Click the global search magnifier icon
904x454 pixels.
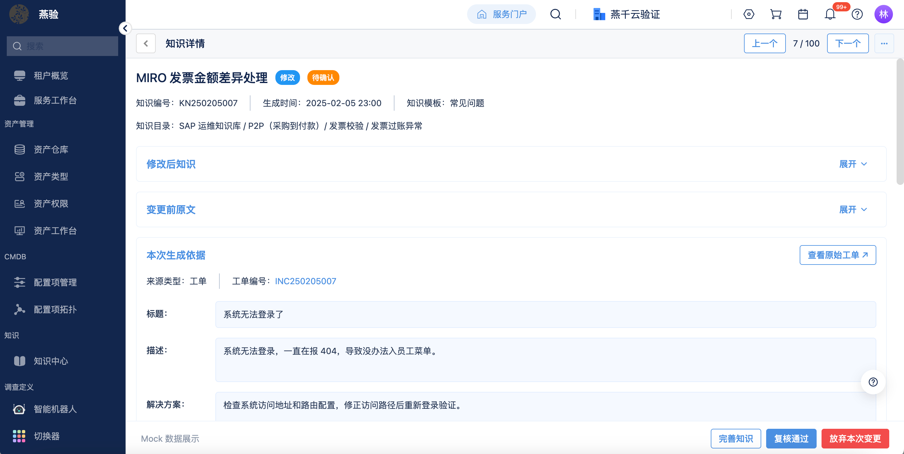[555, 14]
